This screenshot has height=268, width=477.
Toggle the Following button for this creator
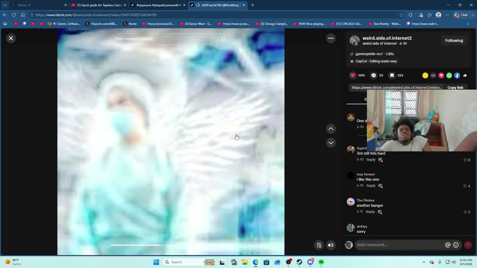coord(454,41)
